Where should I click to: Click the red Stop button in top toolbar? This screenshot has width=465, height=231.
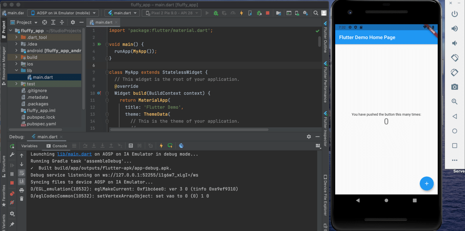268,13
